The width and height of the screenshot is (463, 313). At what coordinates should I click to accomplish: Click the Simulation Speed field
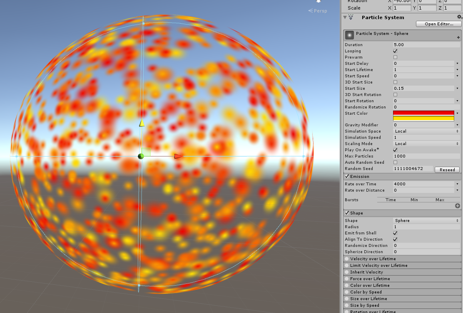click(427, 137)
